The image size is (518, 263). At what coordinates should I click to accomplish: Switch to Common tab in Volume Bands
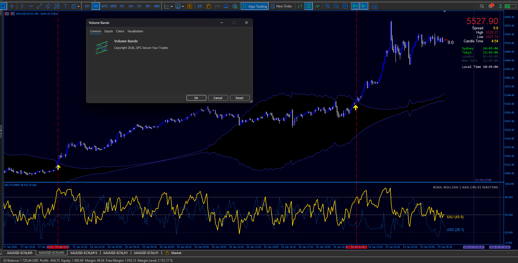[96, 31]
